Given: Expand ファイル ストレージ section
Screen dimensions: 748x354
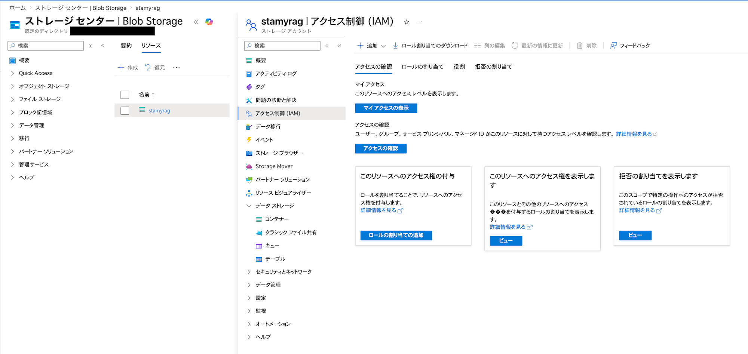Looking at the screenshot, I should pyautogui.click(x=12, y=99).
